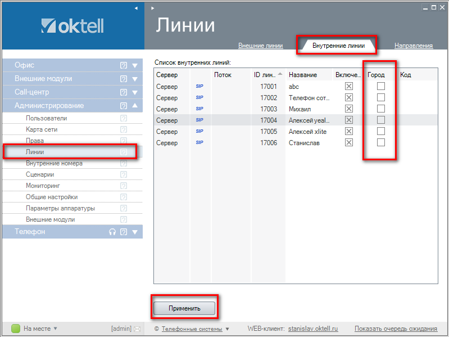
Task: Enable Город checkbox for abc line
Action: 381,86
